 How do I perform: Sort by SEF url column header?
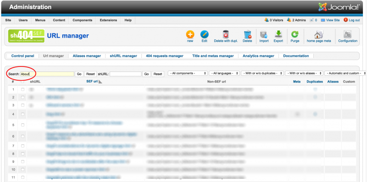pyautogui.click(x=92, y=82)
